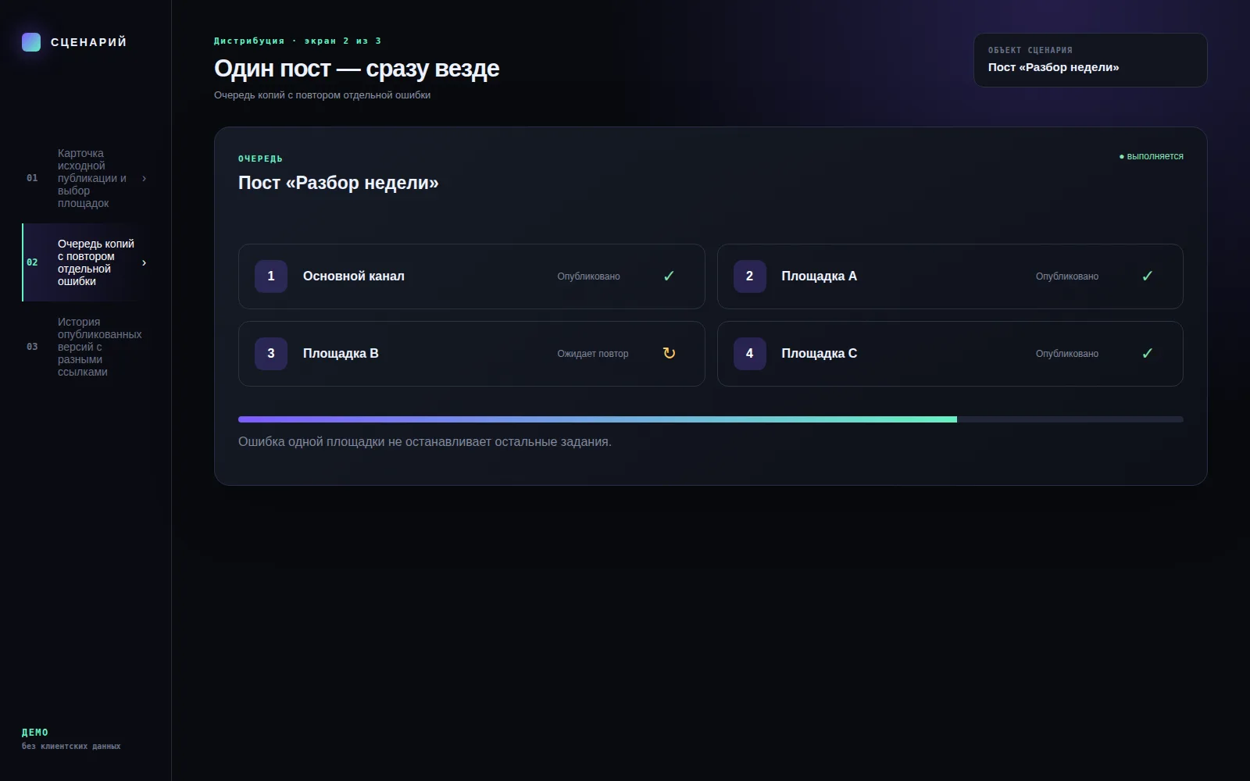Select step 02 Очередь копий с повтором
The image size is (1250, 781).
pyautogui.click(x=86, y=262)
